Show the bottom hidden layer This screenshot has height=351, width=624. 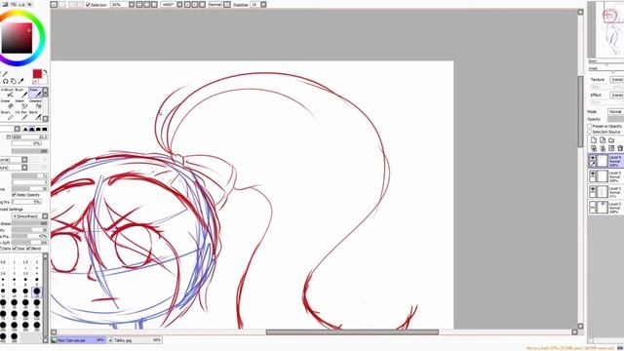pyautogui.click(x=593, y=205)
